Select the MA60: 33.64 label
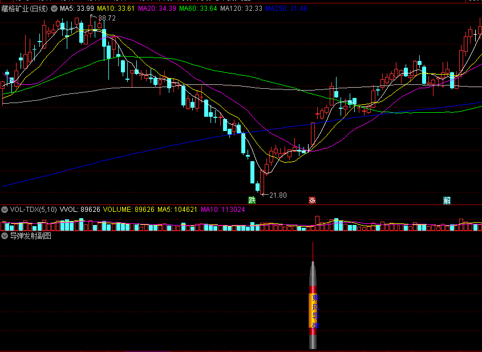This screenshot has height=352, width=482. (198, 9)
